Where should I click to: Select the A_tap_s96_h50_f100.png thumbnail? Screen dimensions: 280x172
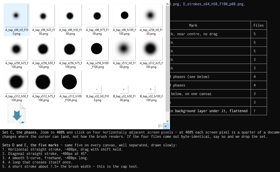coord(70,16)
